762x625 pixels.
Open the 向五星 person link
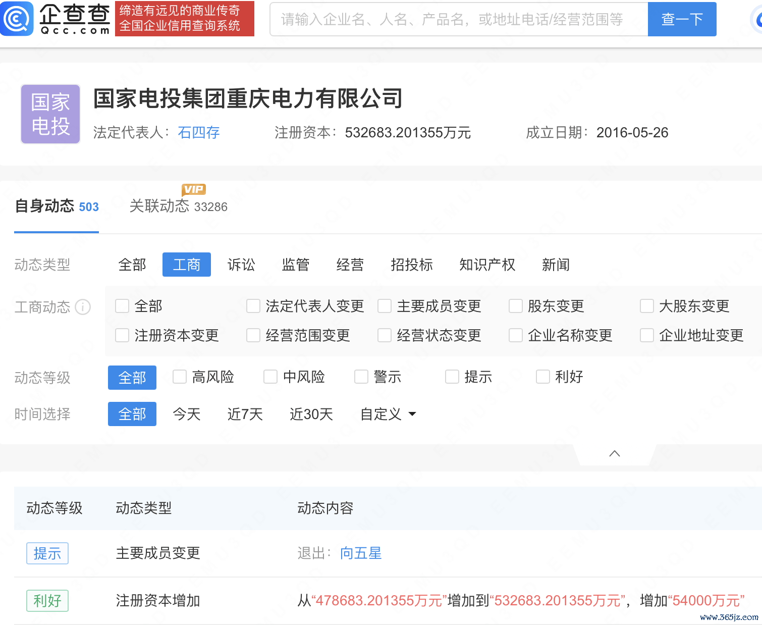361,553
